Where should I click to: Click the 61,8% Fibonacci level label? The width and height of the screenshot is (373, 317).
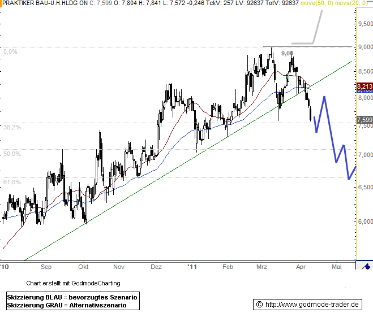pyautogui.click(x=12, y=182)
